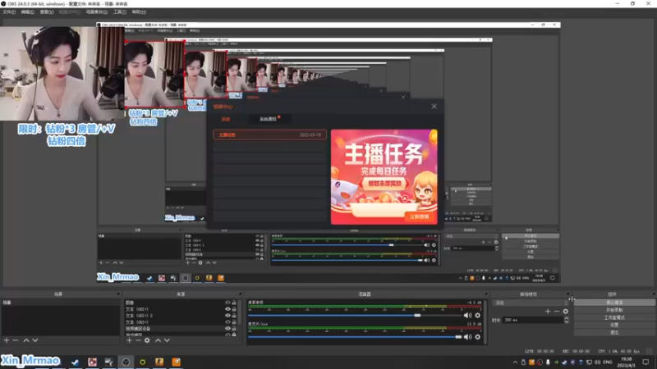Pop out the 来源 dock panel

241,294
